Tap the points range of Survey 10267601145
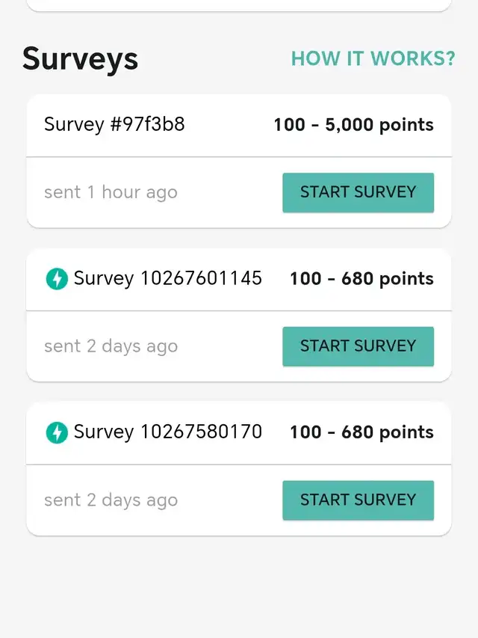 (361, 279)
